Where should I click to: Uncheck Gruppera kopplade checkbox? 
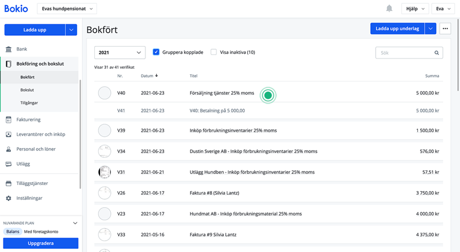point(156,52)
